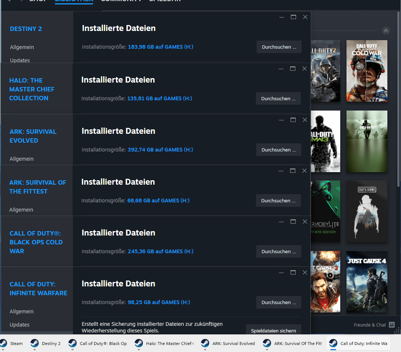Open Updates in the Destiny 2 properties sidebar
This screenshot has height=352, width=401.
[x=20, y=60]
